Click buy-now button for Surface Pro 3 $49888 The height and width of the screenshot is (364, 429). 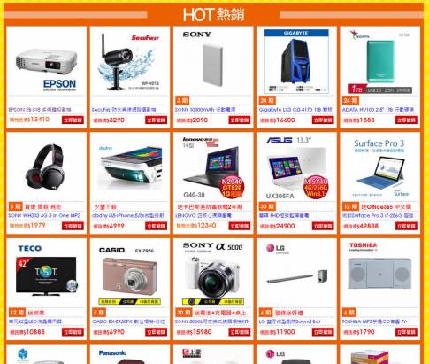406,226
